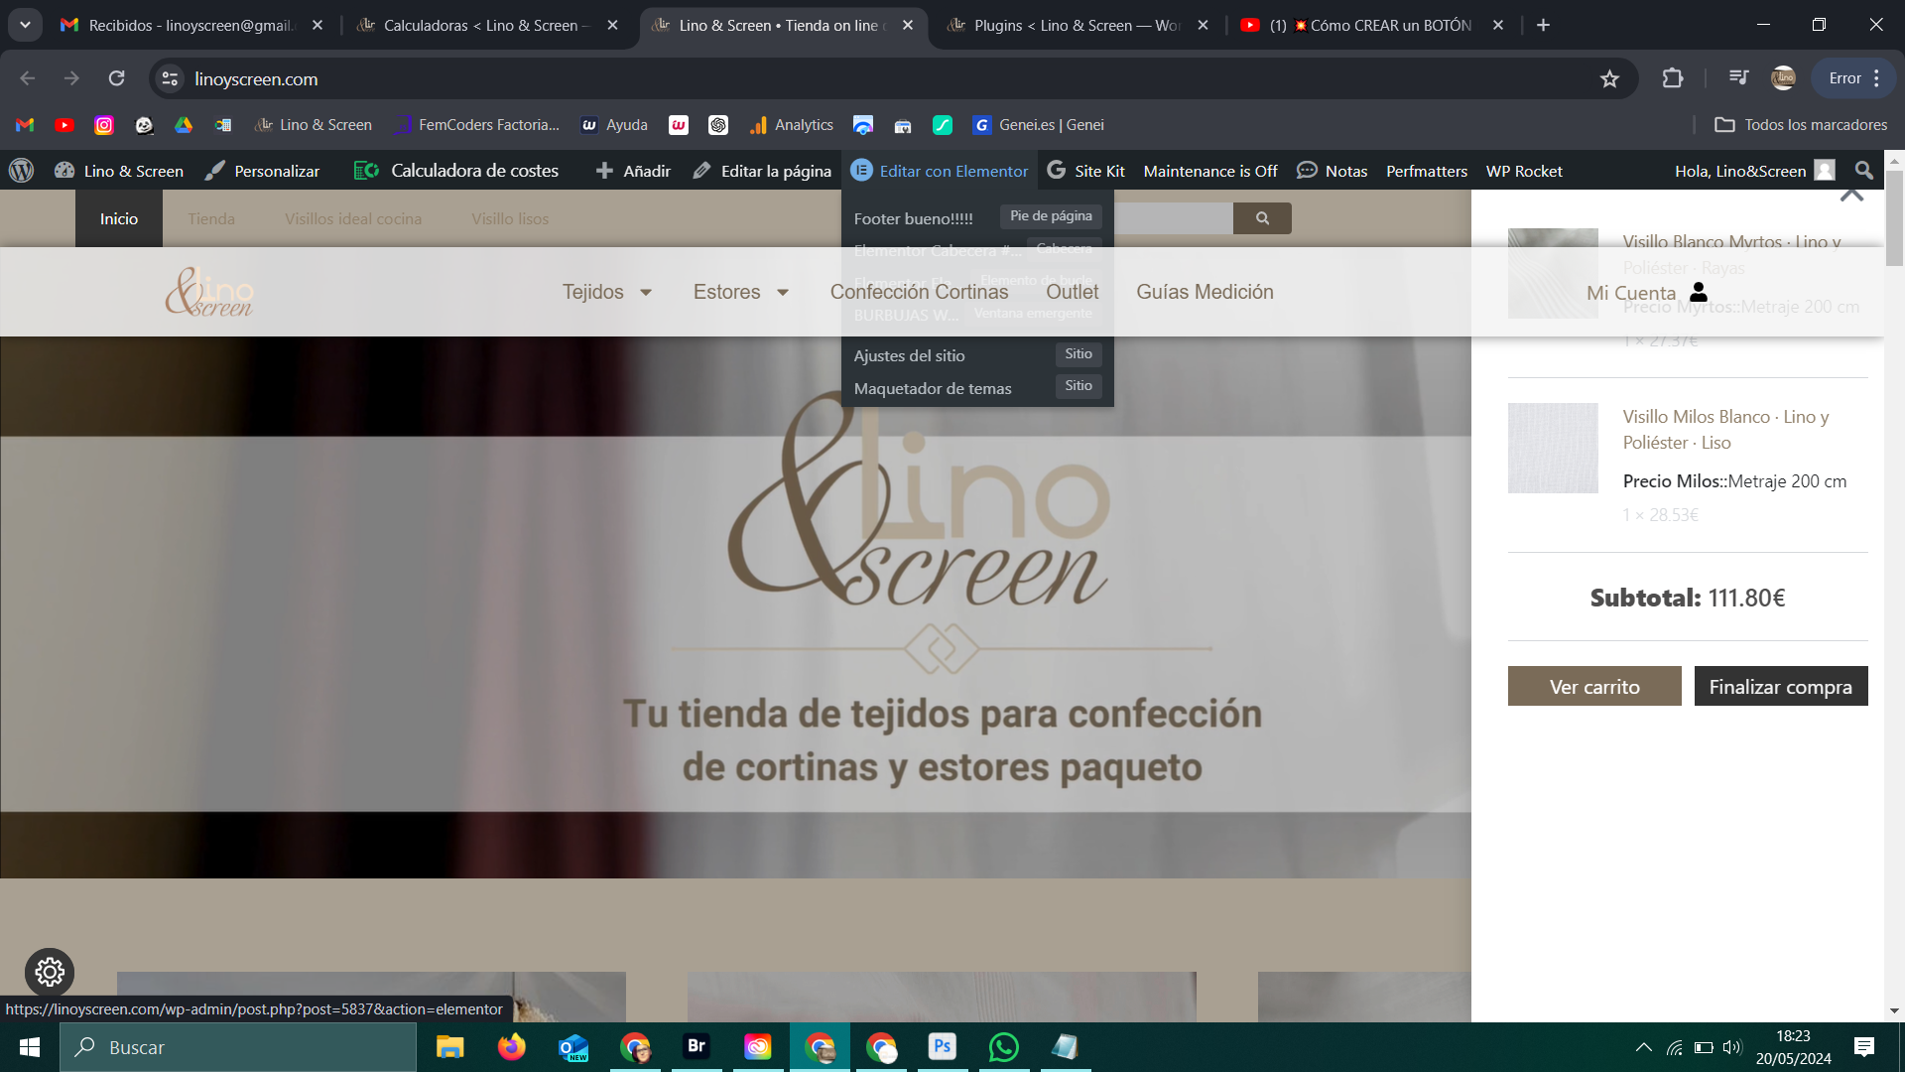Click the Visillo Milos Blanco thumbnail
Viewport: 1905px width, 1072px height.
[x=1553, y=448]
